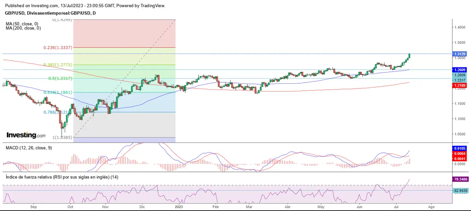Click the blue 1.3129 current price tag

tap(459, 54)
